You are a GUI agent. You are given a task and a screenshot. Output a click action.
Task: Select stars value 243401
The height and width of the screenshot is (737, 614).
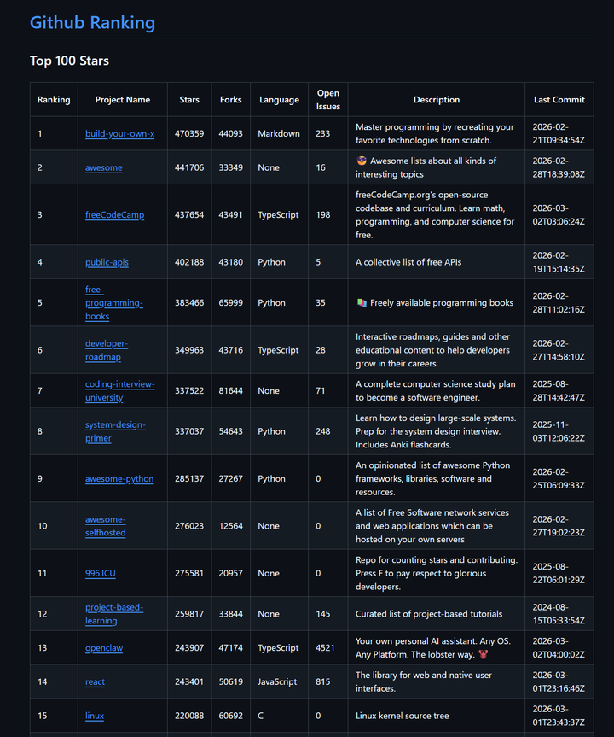tap(189, 681)
